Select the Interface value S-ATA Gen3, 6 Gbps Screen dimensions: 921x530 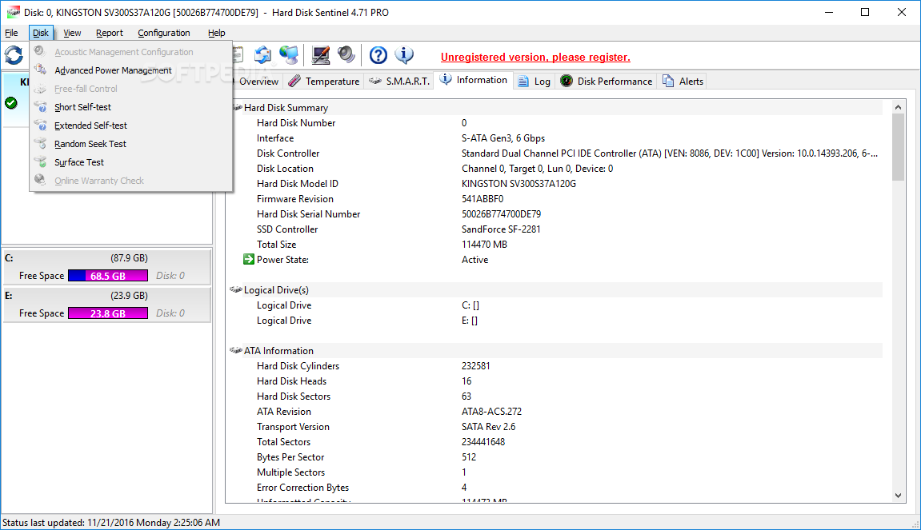point(503,138)
